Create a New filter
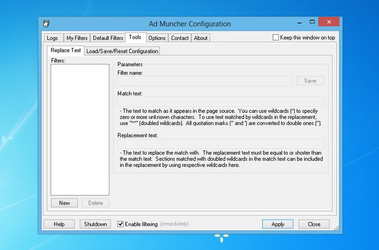 pos(64,203)
